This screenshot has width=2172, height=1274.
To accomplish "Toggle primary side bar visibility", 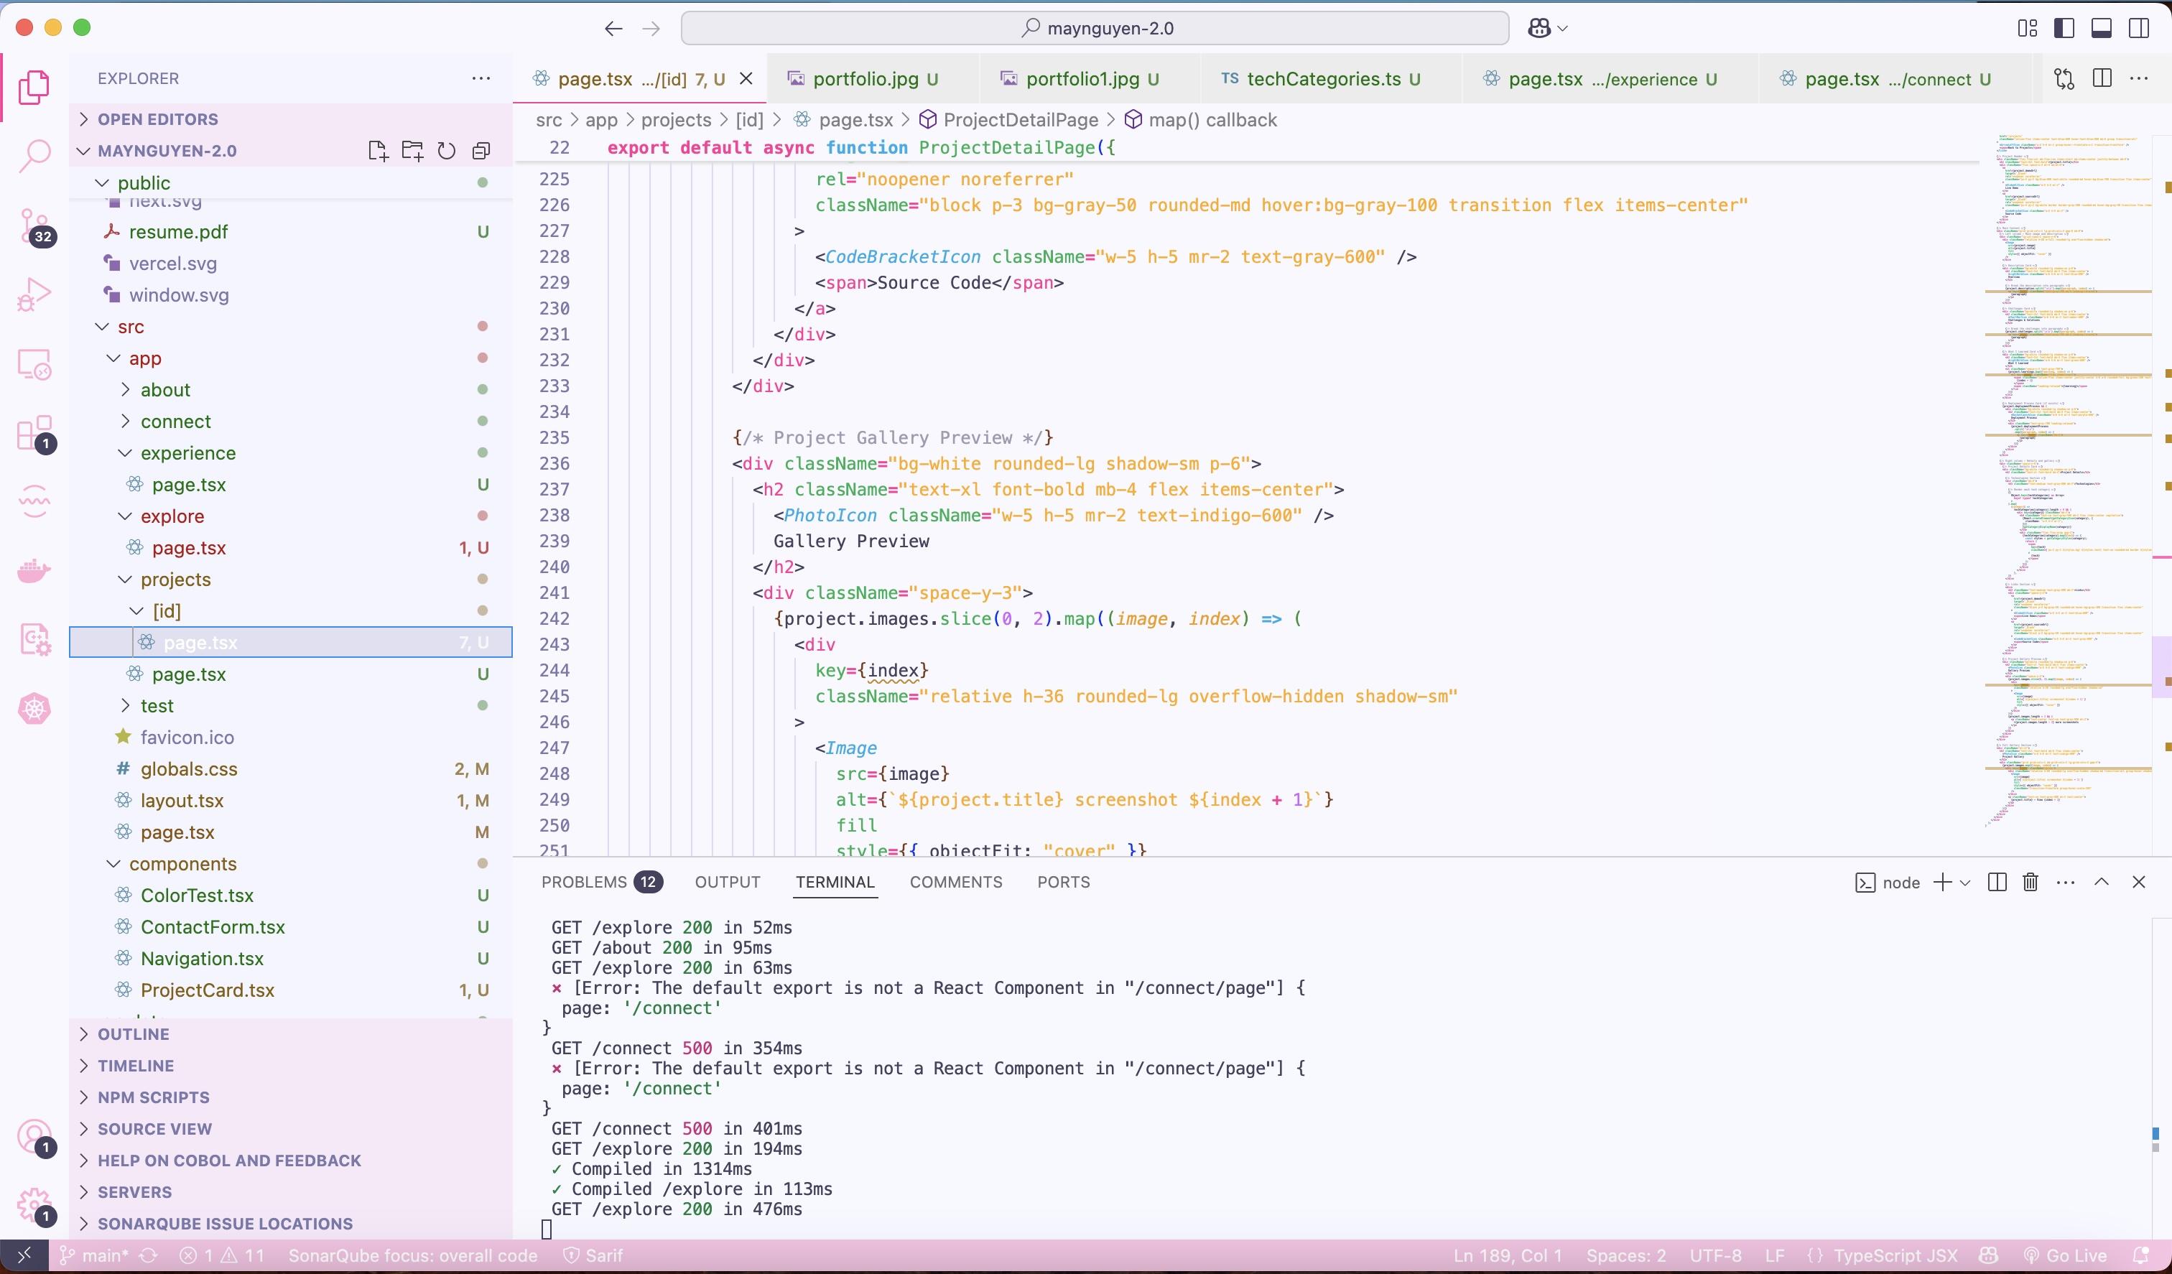I will 2064,27.
